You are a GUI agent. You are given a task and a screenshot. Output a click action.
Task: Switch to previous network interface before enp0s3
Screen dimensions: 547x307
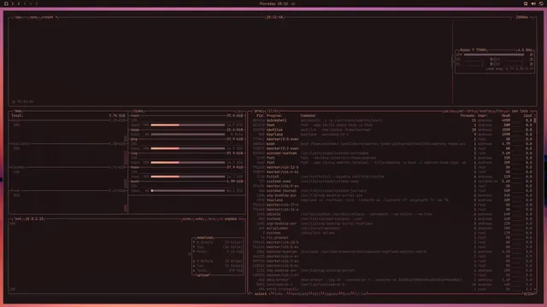tap(221, 219)
